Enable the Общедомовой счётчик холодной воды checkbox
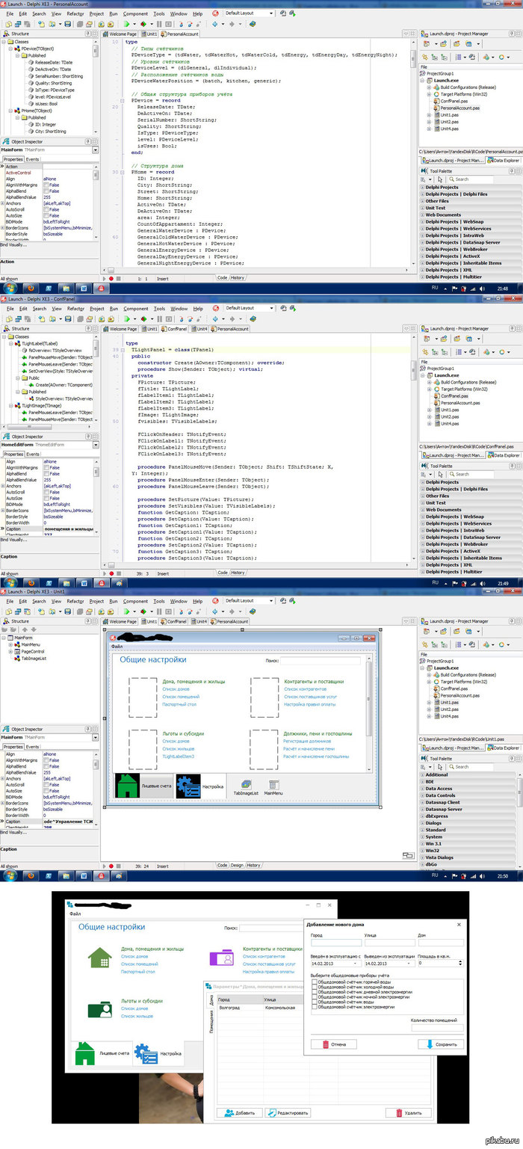Screen dimensions: 523x1149 coord(315,988)
